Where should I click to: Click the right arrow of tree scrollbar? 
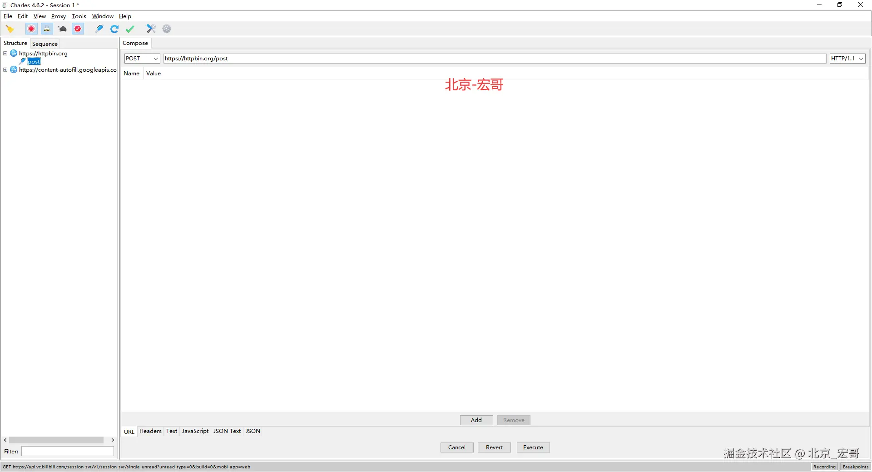click(113, 440)
